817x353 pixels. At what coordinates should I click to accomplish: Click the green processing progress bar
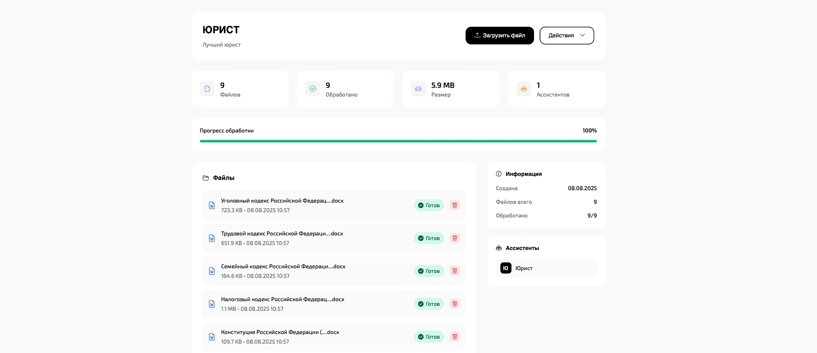click(x=398, y=141)
